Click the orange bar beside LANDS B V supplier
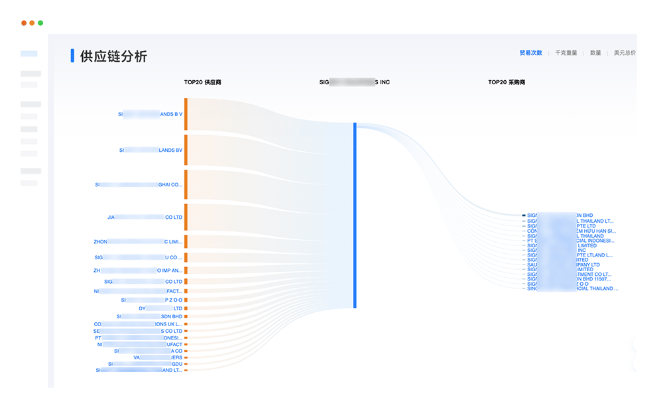Image resolution: width=663 pixels, height=417 pixels. 186,114
